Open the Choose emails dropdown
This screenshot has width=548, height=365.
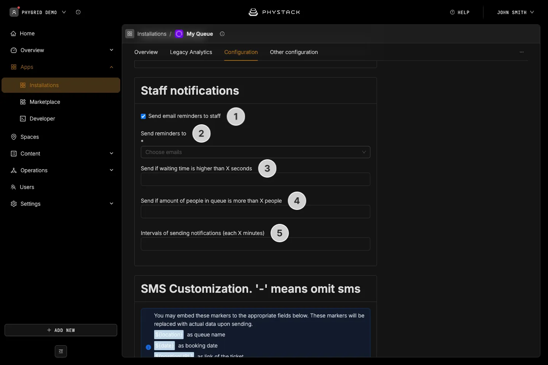255,152
